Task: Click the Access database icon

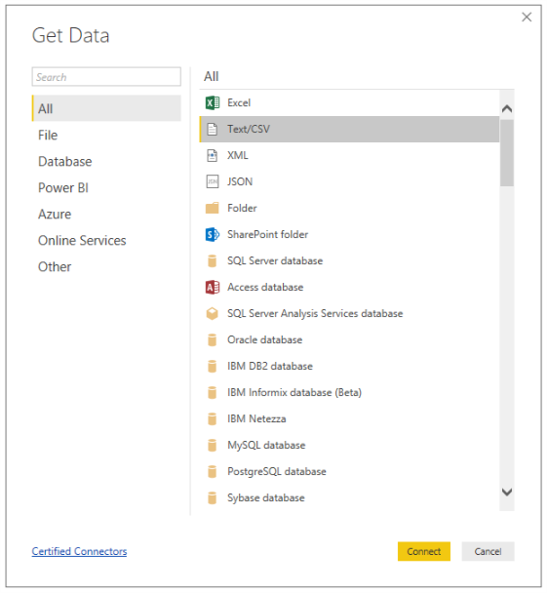Action: coord(212,287)
